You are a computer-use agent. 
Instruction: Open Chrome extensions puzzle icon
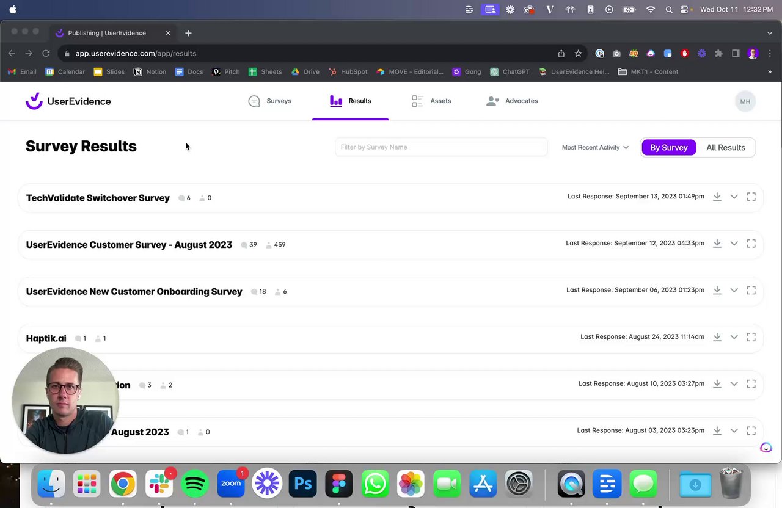(718, 53)
